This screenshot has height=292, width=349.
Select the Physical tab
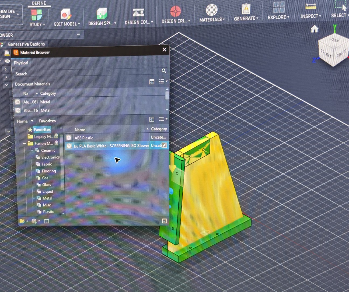21,63
